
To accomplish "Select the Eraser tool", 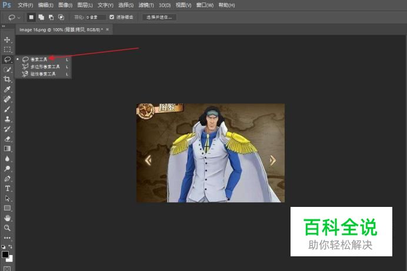I will [x=7, y=139].
